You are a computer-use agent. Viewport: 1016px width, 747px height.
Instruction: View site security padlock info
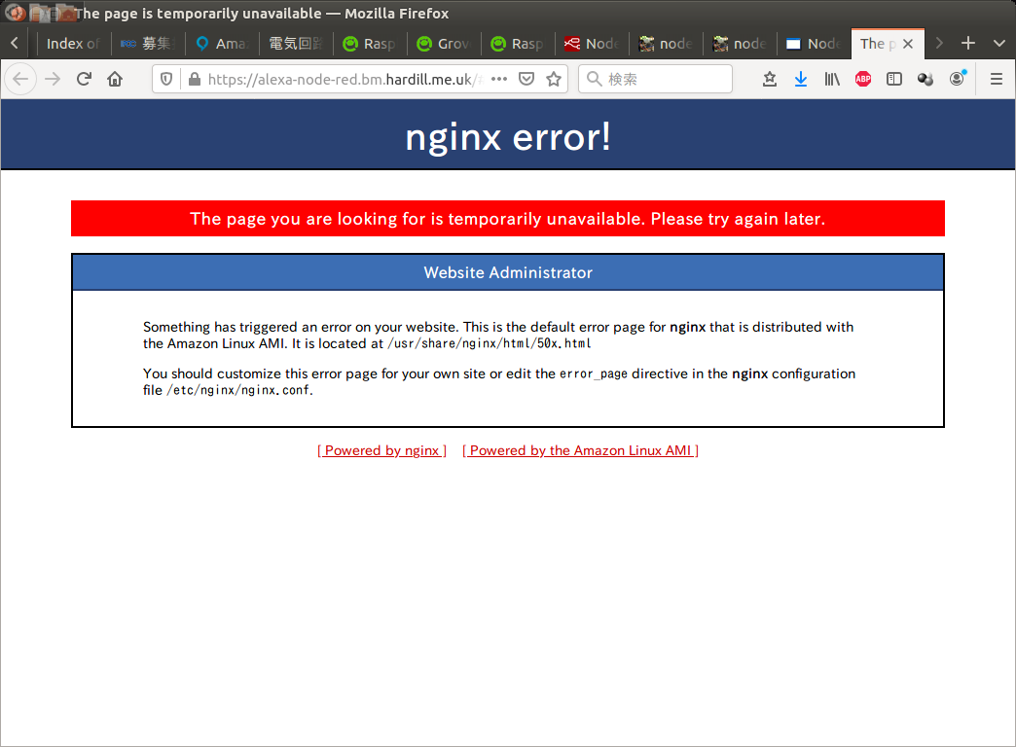point(194,79)
